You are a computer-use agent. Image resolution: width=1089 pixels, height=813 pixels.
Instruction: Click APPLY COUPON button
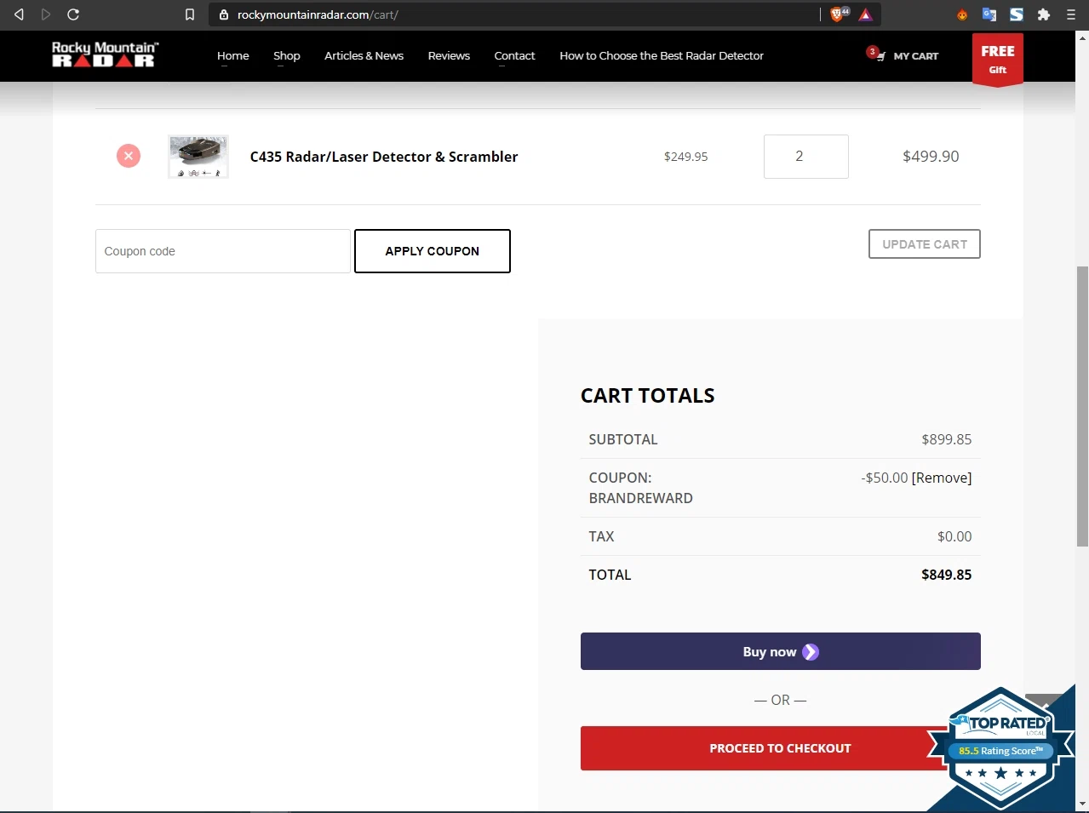(433, 251)
